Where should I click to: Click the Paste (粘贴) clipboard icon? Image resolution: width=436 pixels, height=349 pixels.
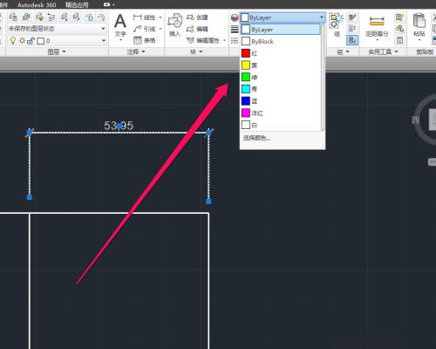(419, 24)
